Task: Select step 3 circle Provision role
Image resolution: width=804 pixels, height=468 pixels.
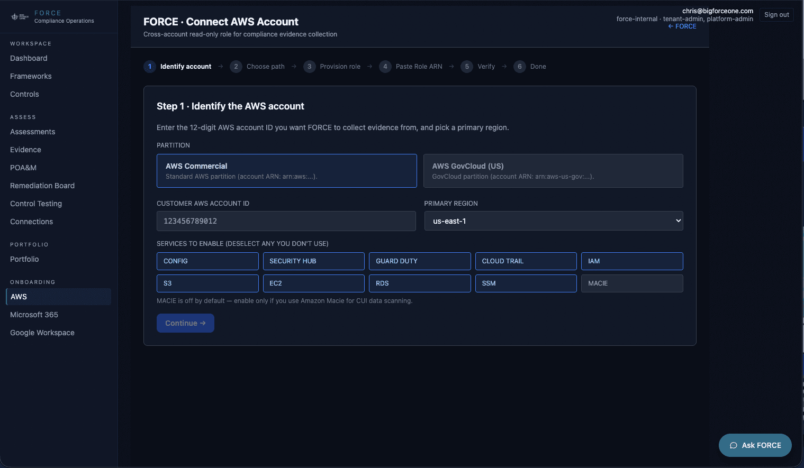Action: 310,67
